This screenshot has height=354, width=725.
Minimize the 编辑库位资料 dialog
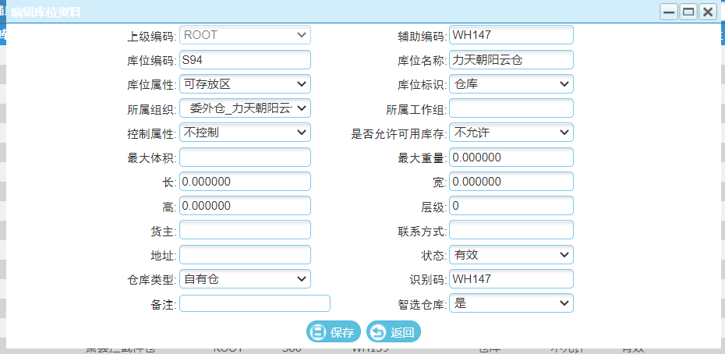[669, 12]
